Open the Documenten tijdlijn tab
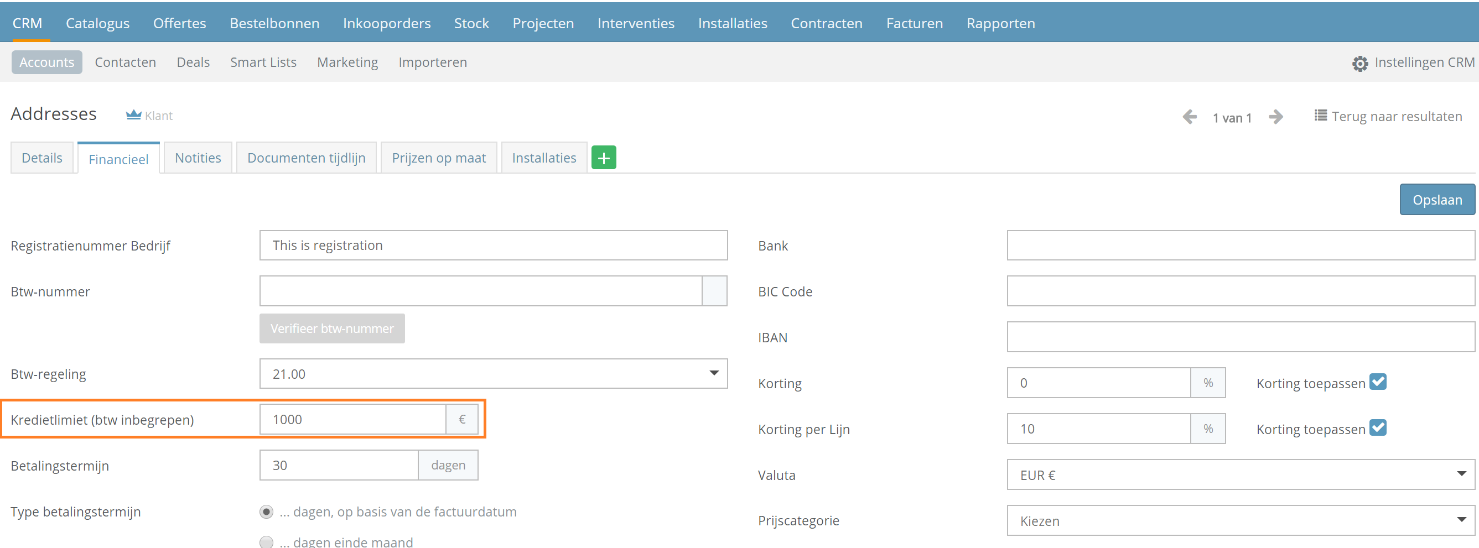Screen dimensions: 1479x548 tap(307, 158)
